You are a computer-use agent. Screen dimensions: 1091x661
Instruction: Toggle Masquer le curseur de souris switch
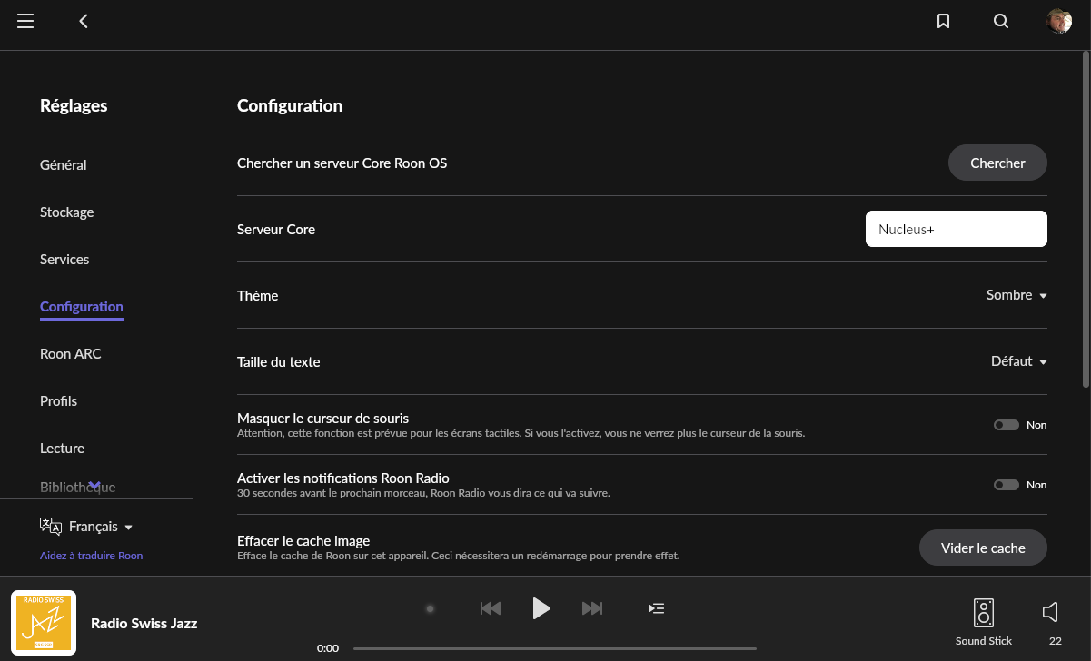pos(1007,425)
